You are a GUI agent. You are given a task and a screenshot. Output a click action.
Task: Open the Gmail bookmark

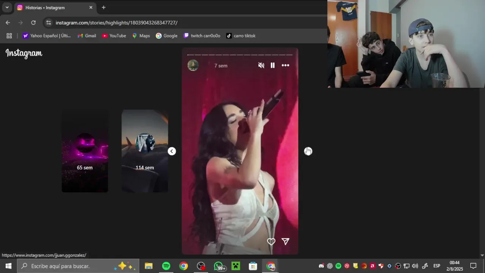(x=87, y=36)
